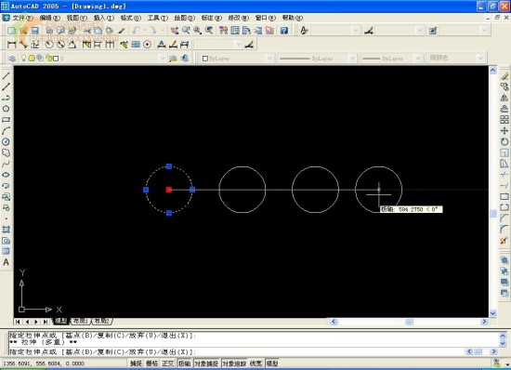
Task: Open the 格式 (Format) menu
Action: (130, 18)
